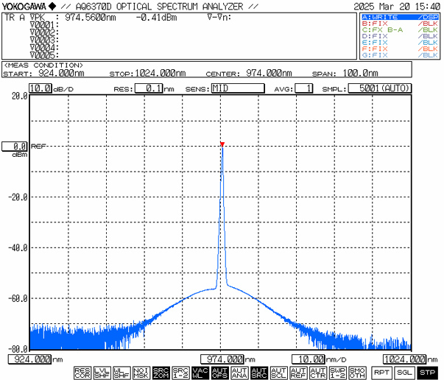Edit the 924.000 nm start wavelength box
444x380 pixels.
29,359
